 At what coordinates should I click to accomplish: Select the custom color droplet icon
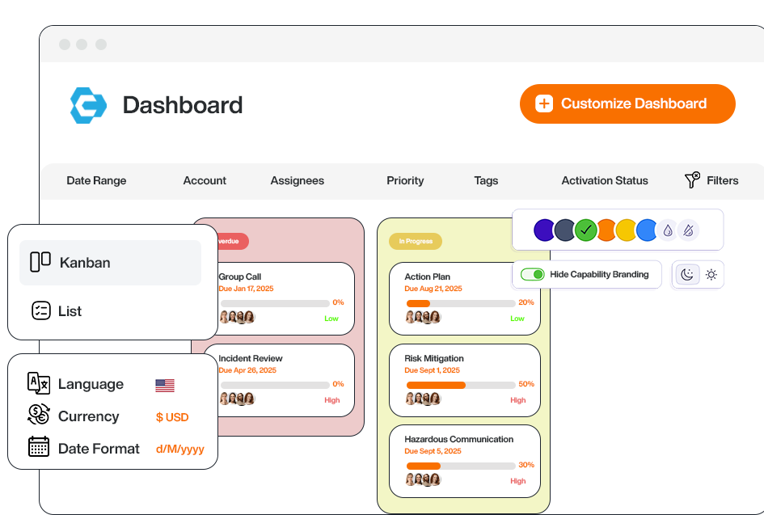[667, 230]
